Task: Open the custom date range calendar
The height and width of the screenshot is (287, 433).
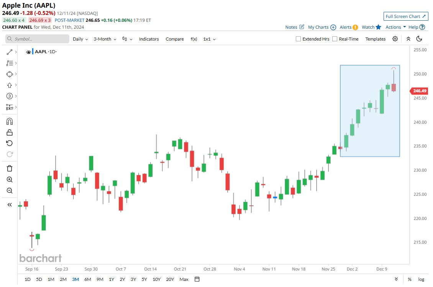Action: 197,279
